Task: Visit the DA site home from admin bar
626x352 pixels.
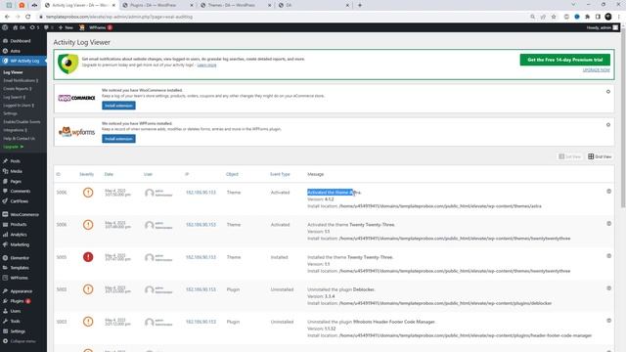Action: (x=20, y=27)
